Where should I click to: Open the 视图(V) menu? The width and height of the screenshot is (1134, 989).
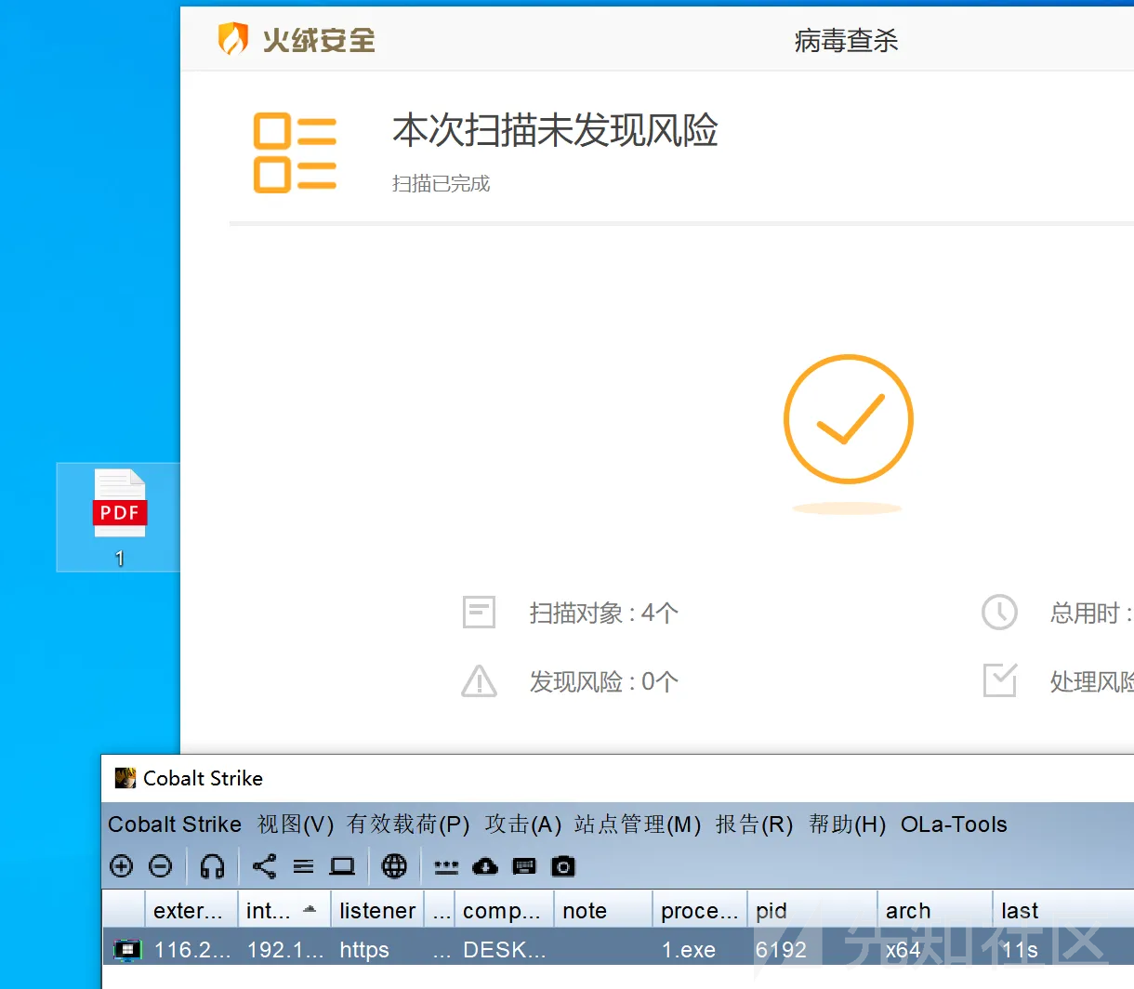[x=296, y=824]
